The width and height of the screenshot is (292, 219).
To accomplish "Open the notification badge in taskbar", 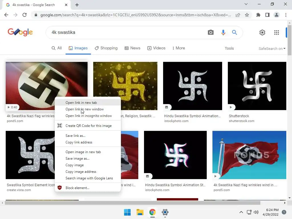I will [x=284, y=212].
